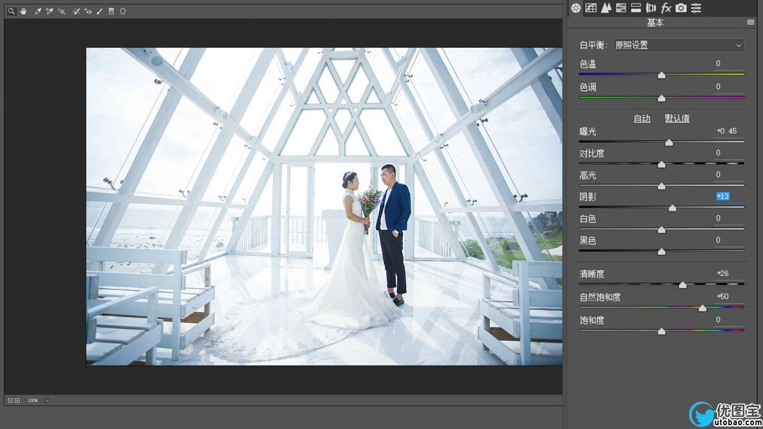This screenshot has height=429, width=763.
Task: Click the 阴影 shadows value field
Action: click(x=722, y=196)
